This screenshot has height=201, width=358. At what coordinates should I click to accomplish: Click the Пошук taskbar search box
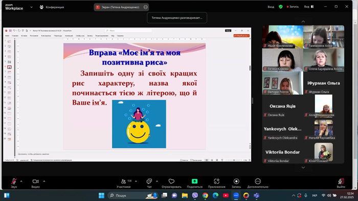[x=132, y=195]
